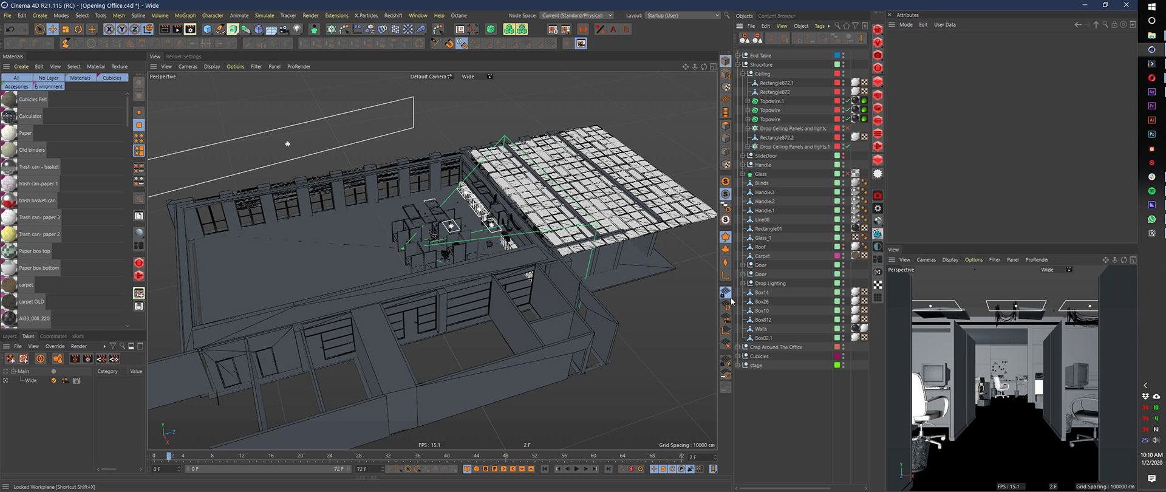Expand the Cubicles group
The image size is (1166, 492).
738,356
